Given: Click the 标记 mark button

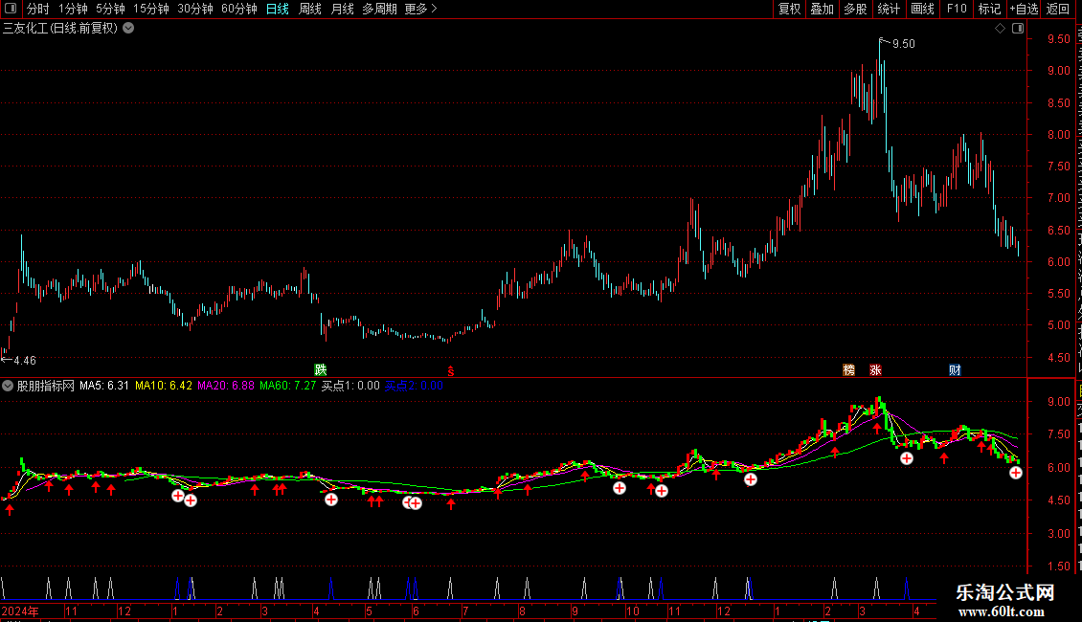Looking at the screenshot, I should point(989,9).
